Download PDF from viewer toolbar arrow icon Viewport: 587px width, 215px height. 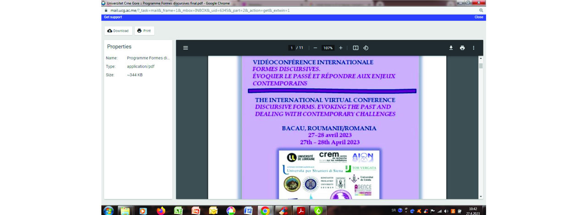(x=451, y=48)
